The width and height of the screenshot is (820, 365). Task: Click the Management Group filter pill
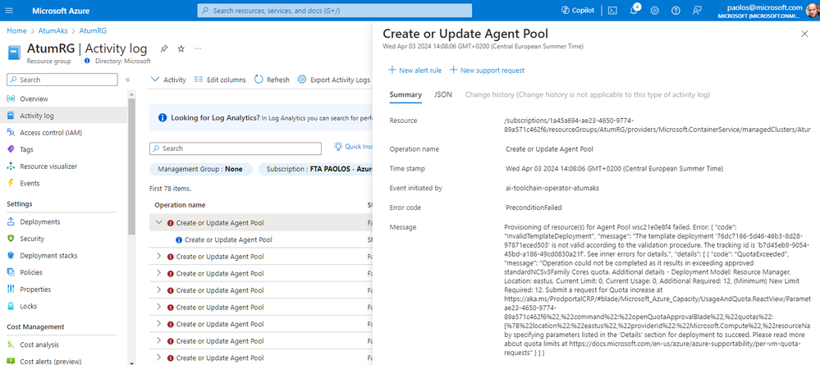[201, 170]
